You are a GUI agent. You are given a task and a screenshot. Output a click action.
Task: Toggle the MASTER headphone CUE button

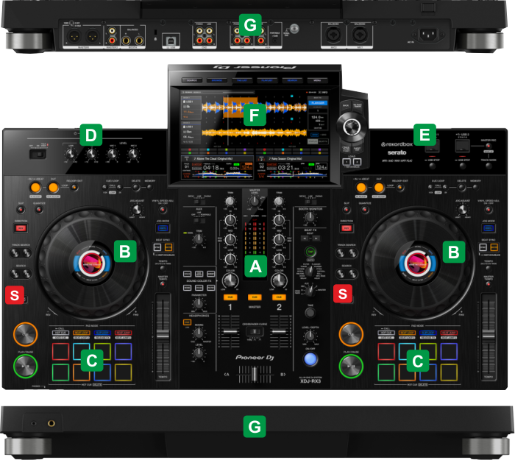pyautogui.click(x=255, y=297)
